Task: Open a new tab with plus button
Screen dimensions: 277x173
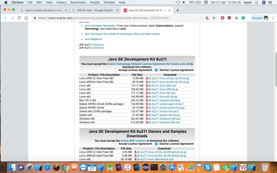Action: pos(178,11)
